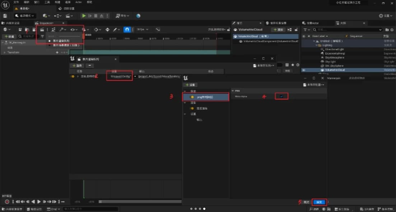Open the Actor menu in the menu bar
Viewport: 396px width, 212px height.
pos(79,2)
